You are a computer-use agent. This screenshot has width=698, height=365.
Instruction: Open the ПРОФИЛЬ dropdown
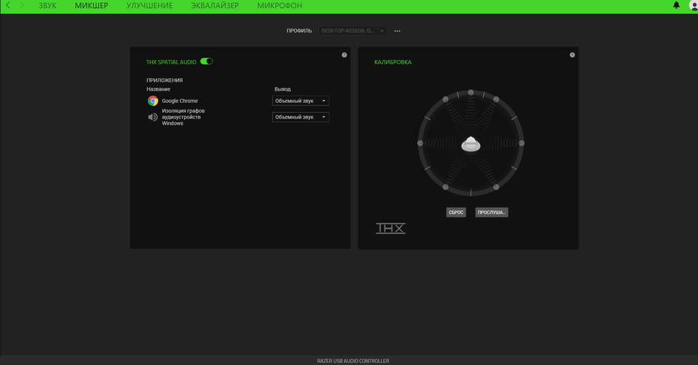352,31
